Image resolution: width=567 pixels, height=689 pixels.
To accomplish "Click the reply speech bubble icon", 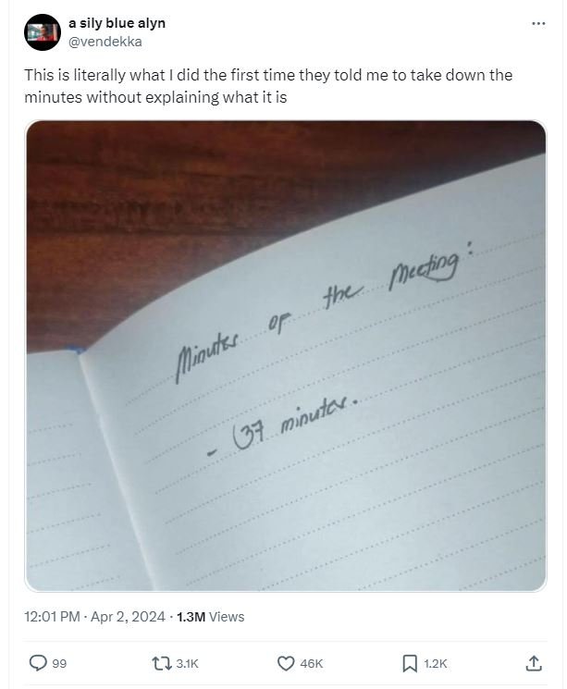I will click(x=38, y=663).
